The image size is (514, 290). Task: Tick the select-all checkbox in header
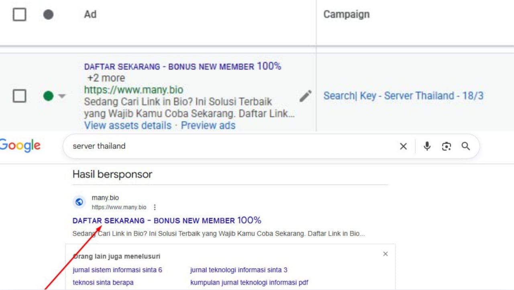pos(20,15)
